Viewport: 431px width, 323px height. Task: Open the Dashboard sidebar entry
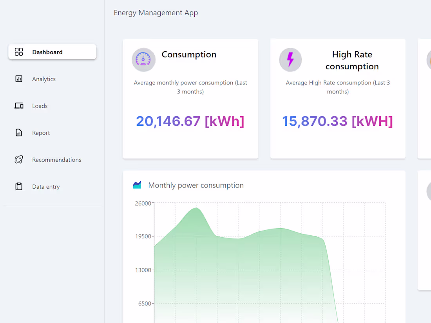pyautogui.click(x=47, y=52)
